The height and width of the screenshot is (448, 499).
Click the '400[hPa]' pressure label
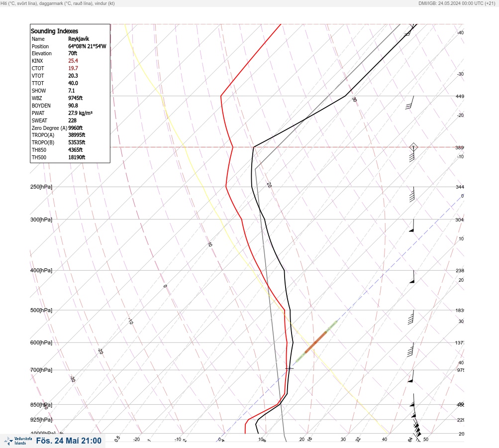(41, 270)
